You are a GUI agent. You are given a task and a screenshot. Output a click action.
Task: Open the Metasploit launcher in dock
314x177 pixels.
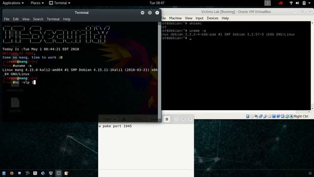20,173
